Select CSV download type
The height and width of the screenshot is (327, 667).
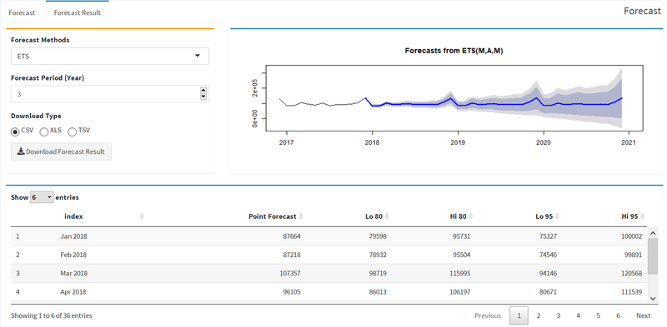15,131
